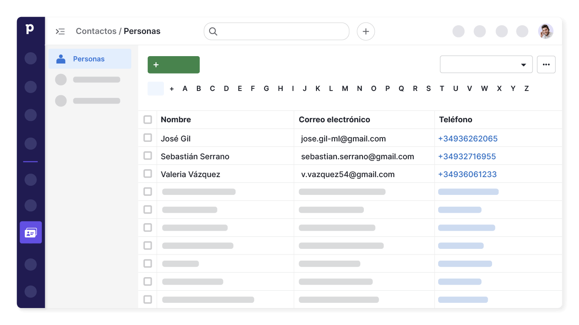Tick the checkbox for Valeria Vázquez

click(x=148, y=174)
